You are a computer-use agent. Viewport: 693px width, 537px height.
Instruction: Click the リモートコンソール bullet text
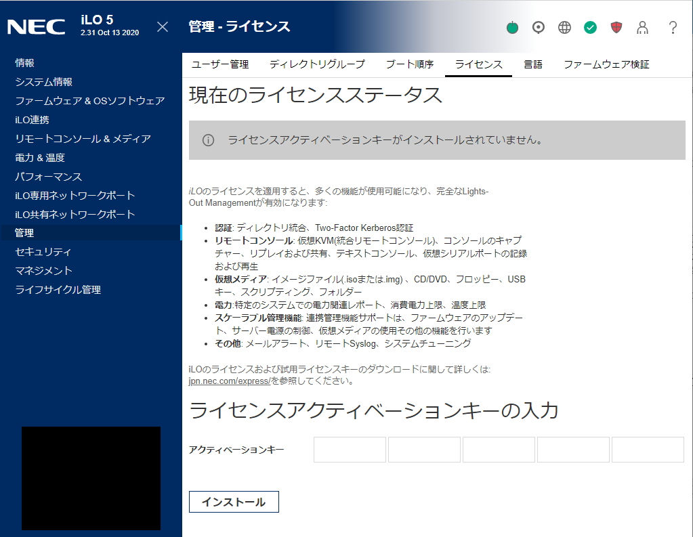pyautogui.click(x=371, y=253)
